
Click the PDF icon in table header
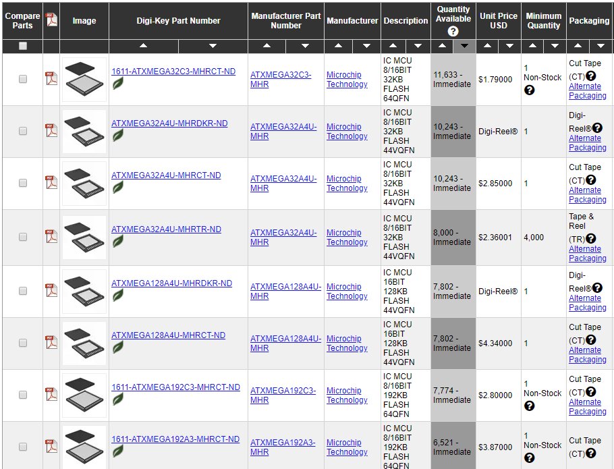(51, 20)
